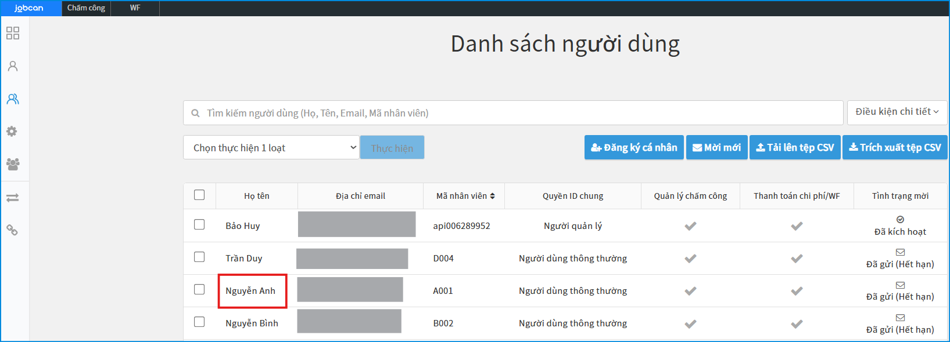950x342 pixels.
Task: Mark the Trần Duy row checkbox
Action: coord(199,257)
